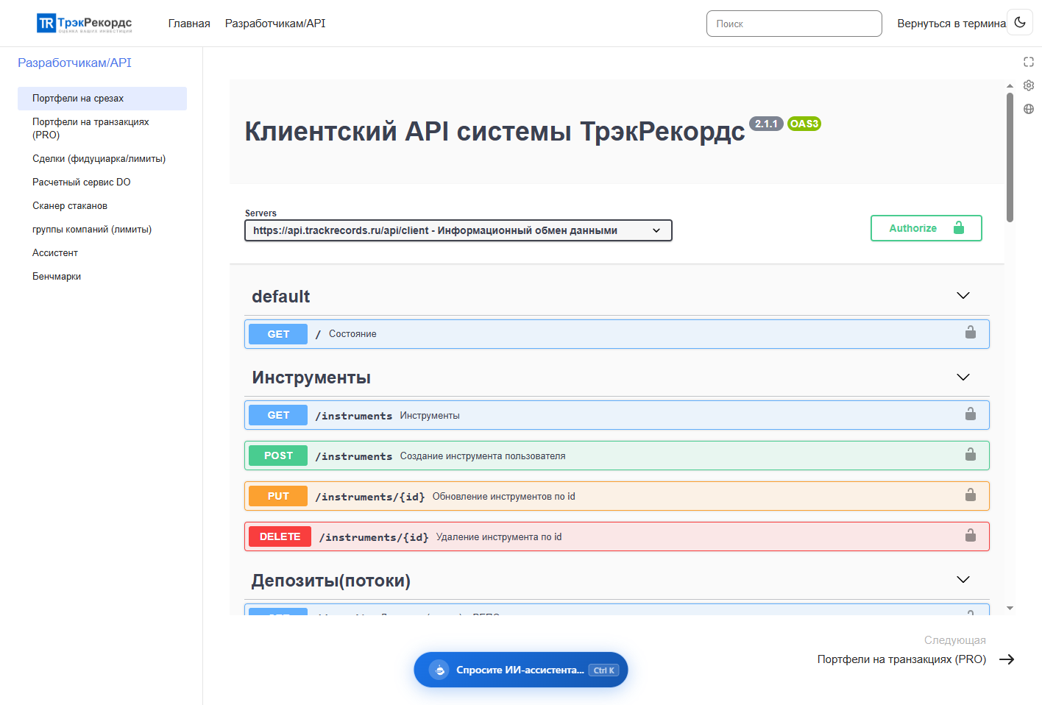
Task: Click the globe language icon
Action: point(1029,109)
